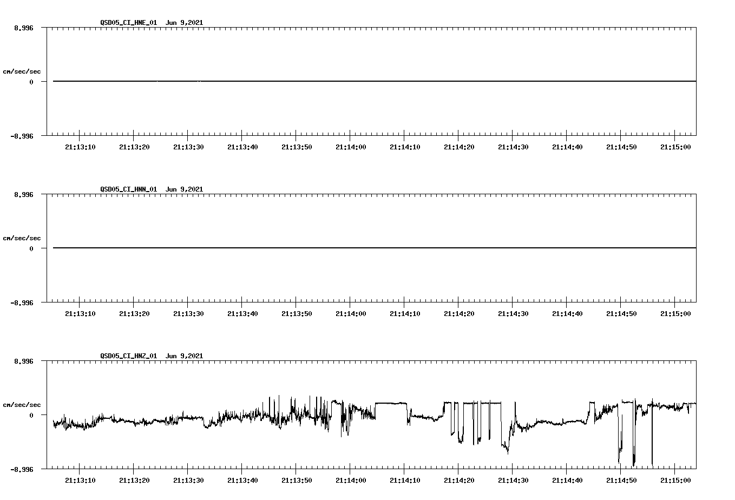735x500 pixels.
Task: Click the 21:14:10 time label under the HNN plot
Action: [405, 314]
